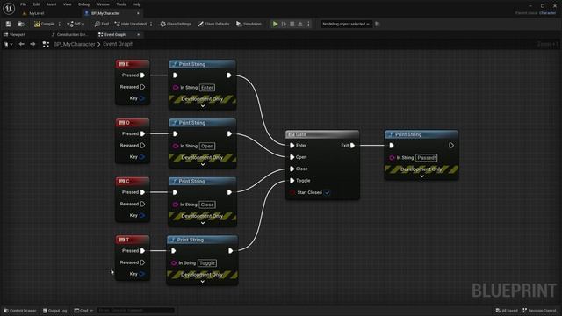Click the icon beside the debug object selector
This screenshot has height=316, width=562.
[x=377, y=24]
